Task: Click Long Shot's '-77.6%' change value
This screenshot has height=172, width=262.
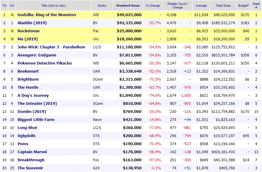Action: [x=155, y=128]
